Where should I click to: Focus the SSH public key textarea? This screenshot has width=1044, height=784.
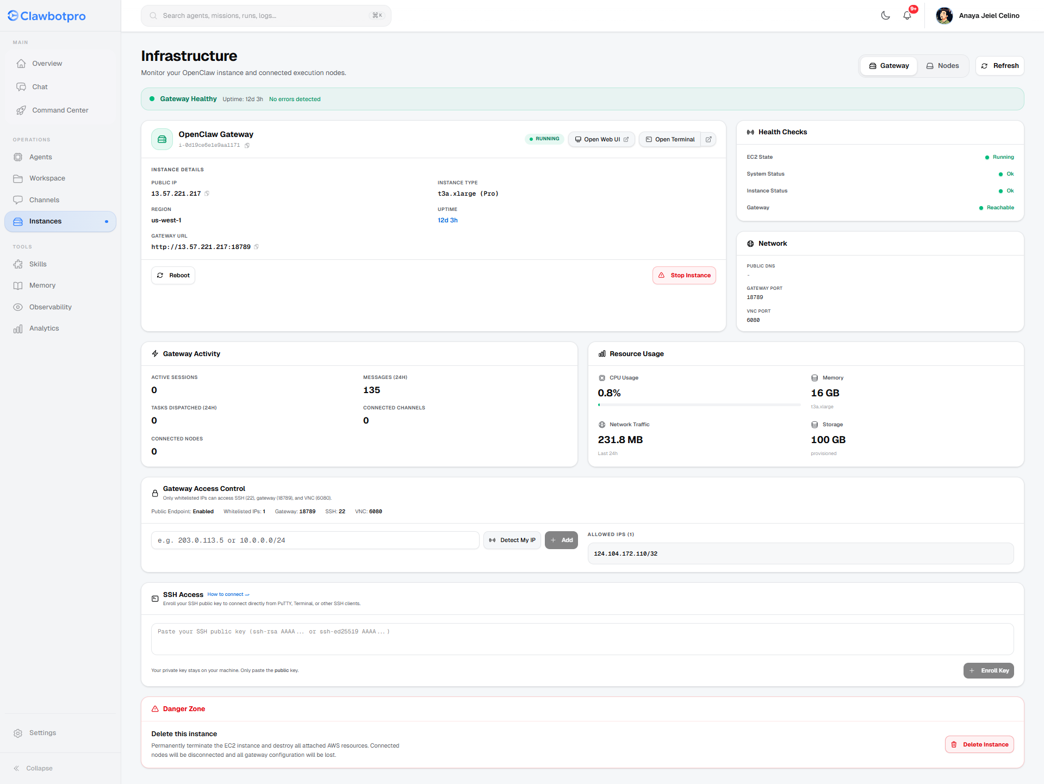582,639
